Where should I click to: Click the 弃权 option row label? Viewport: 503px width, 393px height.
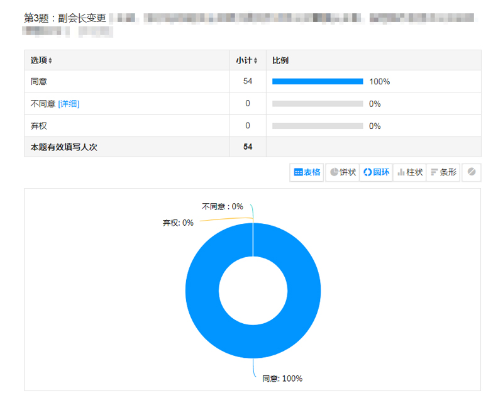pos(39,126)
